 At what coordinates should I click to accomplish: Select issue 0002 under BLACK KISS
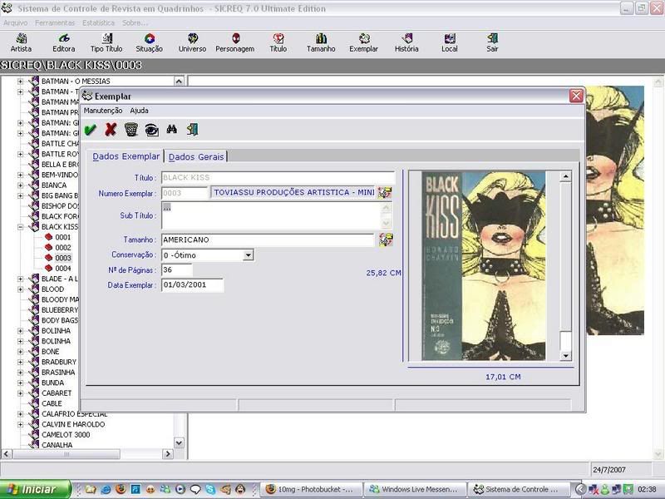(63, 247)
